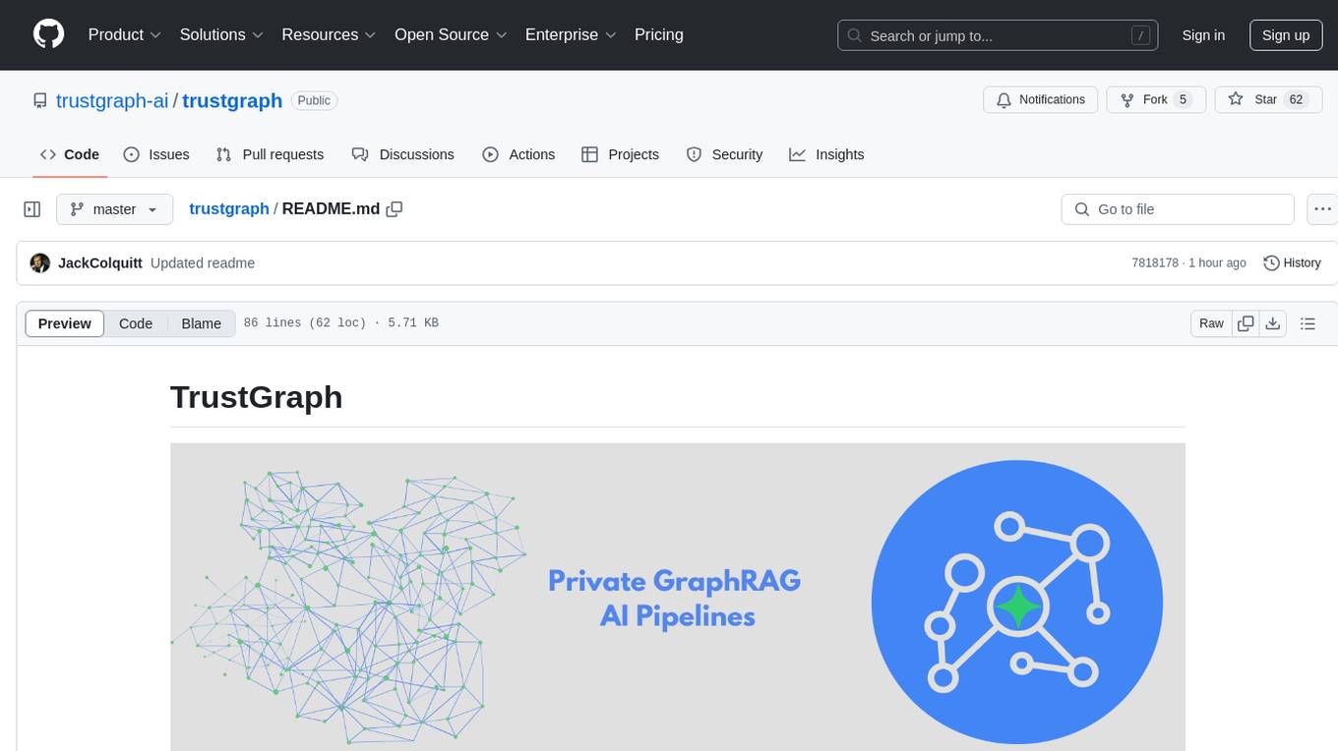Switch to the Issues tab
Viewport: 1338px width, 751px height.
pyautogui.click(x=156, y=154)
